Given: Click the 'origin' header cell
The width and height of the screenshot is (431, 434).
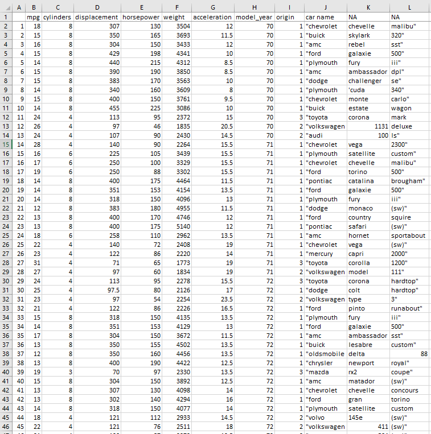Looking at the screenshot, I should 289,17.
